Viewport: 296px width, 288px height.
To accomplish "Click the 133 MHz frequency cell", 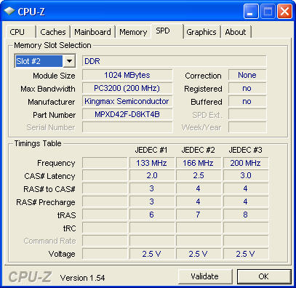I will click(x=152, y=163).
